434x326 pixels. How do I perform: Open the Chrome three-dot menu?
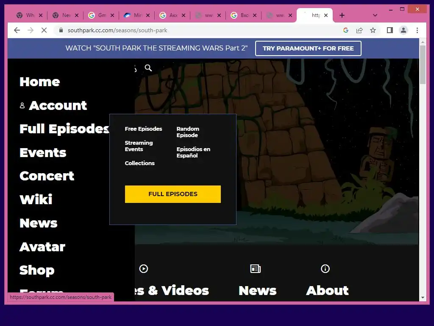pyautogui.click(x=417, y=30)
